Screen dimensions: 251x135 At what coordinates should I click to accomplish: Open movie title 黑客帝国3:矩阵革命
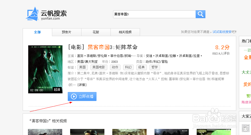coord(113,47)
